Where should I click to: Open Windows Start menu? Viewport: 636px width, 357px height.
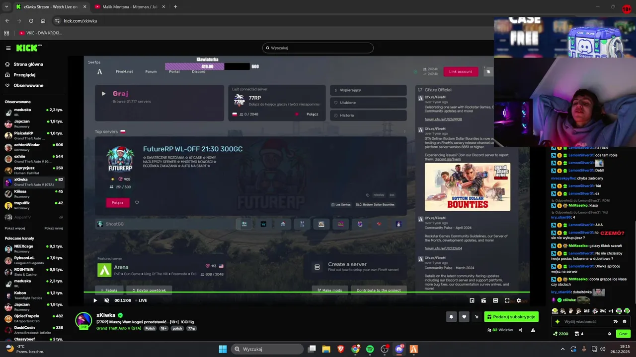pyautogui.click(x=223, y=349)
